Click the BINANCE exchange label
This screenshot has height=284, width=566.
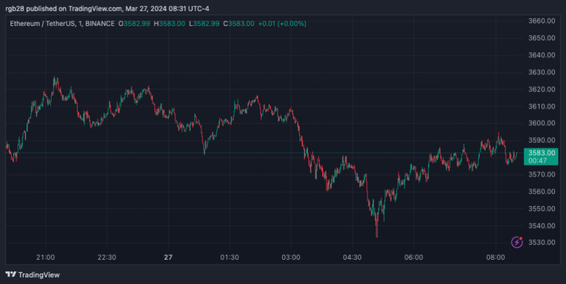coord(99,24)
